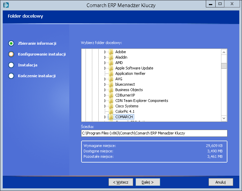Close the Menadżer Kluczy installer window

(232, 4)
